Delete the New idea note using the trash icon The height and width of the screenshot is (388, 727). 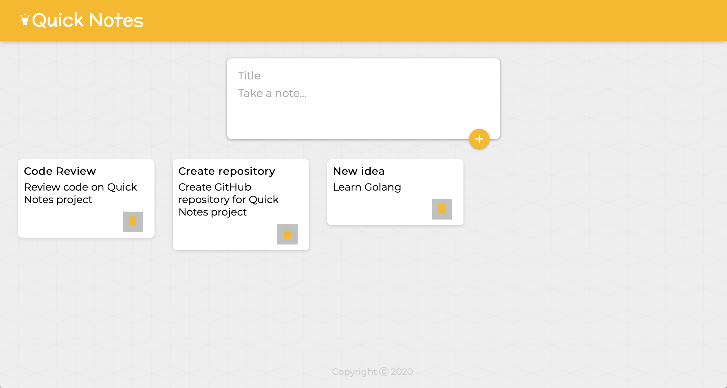441,209
